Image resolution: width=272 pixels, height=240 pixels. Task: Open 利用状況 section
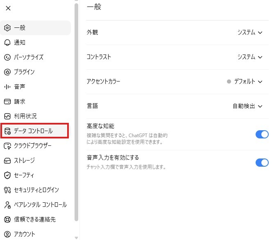click(35, 116)
